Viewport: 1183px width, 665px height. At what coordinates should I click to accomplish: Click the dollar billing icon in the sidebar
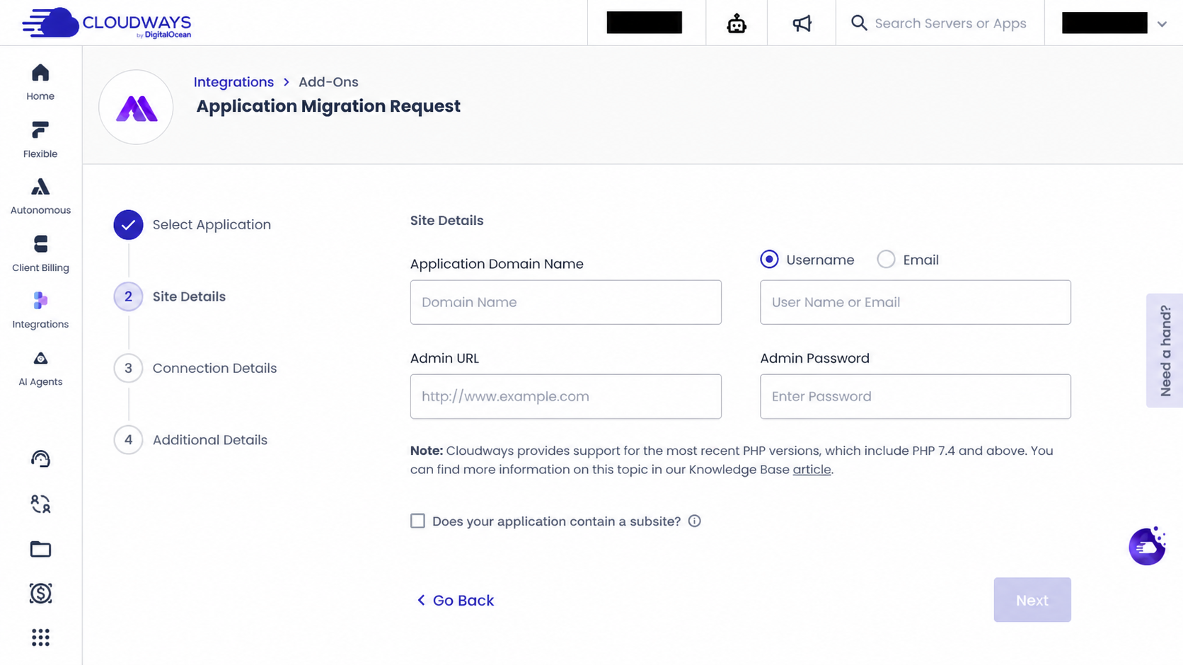tap(40, 593)
